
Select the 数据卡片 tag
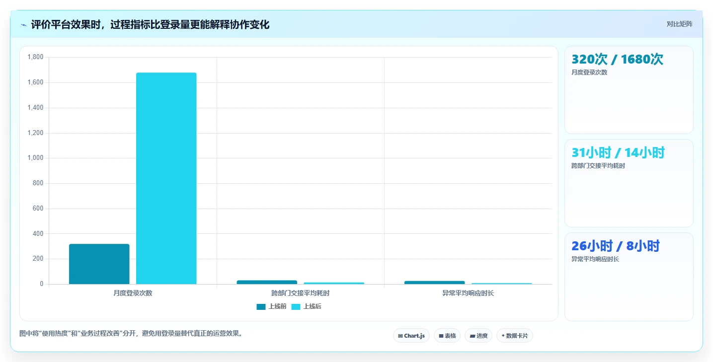coord(515,336)
